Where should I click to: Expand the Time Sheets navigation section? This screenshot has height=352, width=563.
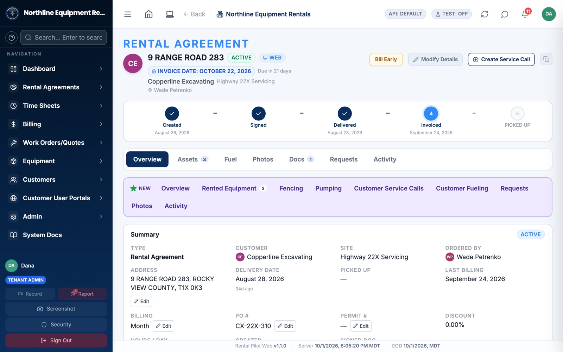tap(56, 106)
